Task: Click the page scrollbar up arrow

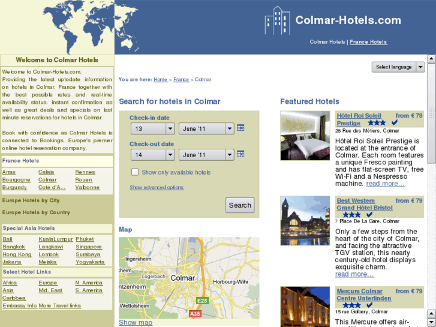Action: point(431,59)
